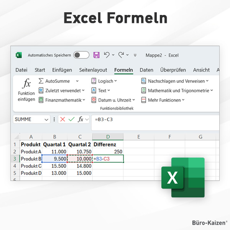Select column G header
Screen dimensions: 230x230
(200, 137)
